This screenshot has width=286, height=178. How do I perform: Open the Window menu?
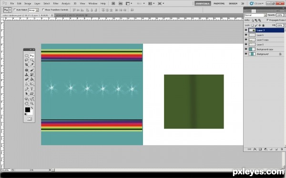pos(93,3)
